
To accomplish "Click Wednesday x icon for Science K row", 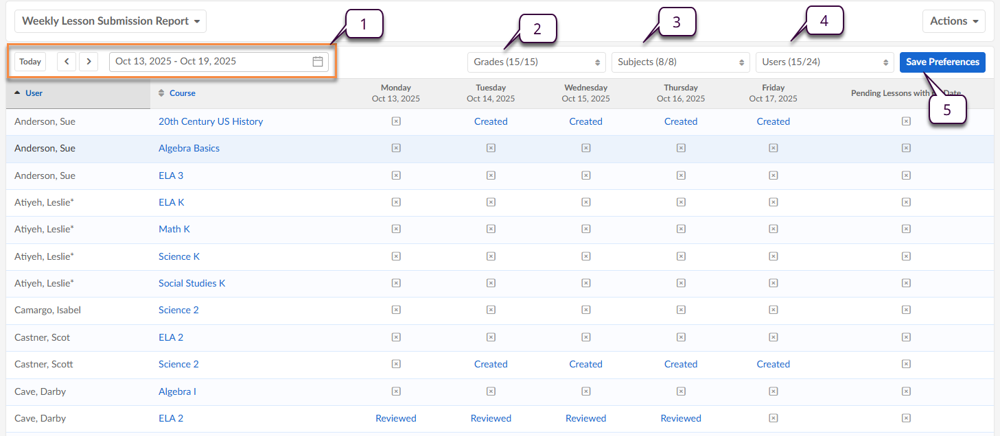I will pyautogui.click(x=585, y=256).
